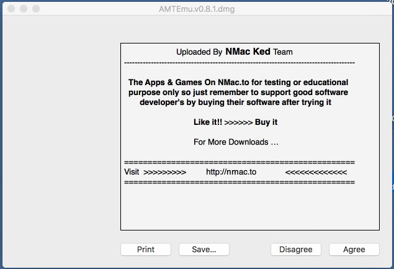Image resolution: width=394 pixels, height=269 pixels.
Task: Click the gray zoom window button
Action: pos(36,9)
